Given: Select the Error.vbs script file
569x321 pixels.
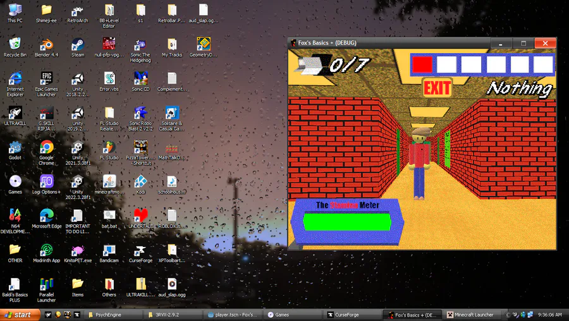Looking at the screenshot, I should (109, 82).
